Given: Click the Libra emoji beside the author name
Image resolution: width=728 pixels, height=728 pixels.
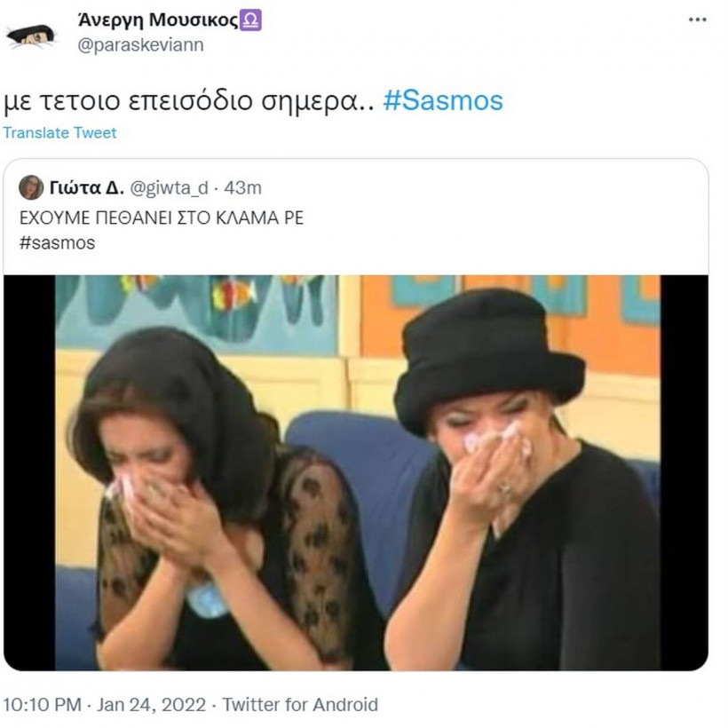Looking at the screenshot, I should pos(252,20).
